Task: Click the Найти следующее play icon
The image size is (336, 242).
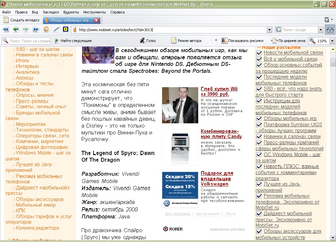Action: 57,40
